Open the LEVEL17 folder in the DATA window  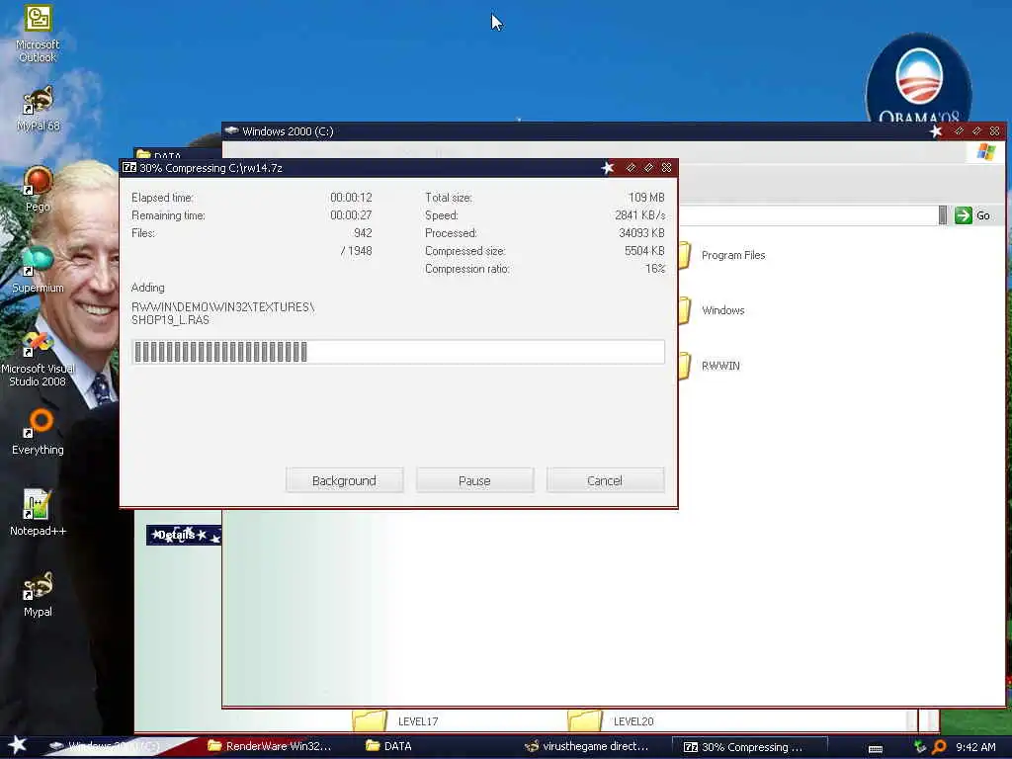(x=395, y=720)
